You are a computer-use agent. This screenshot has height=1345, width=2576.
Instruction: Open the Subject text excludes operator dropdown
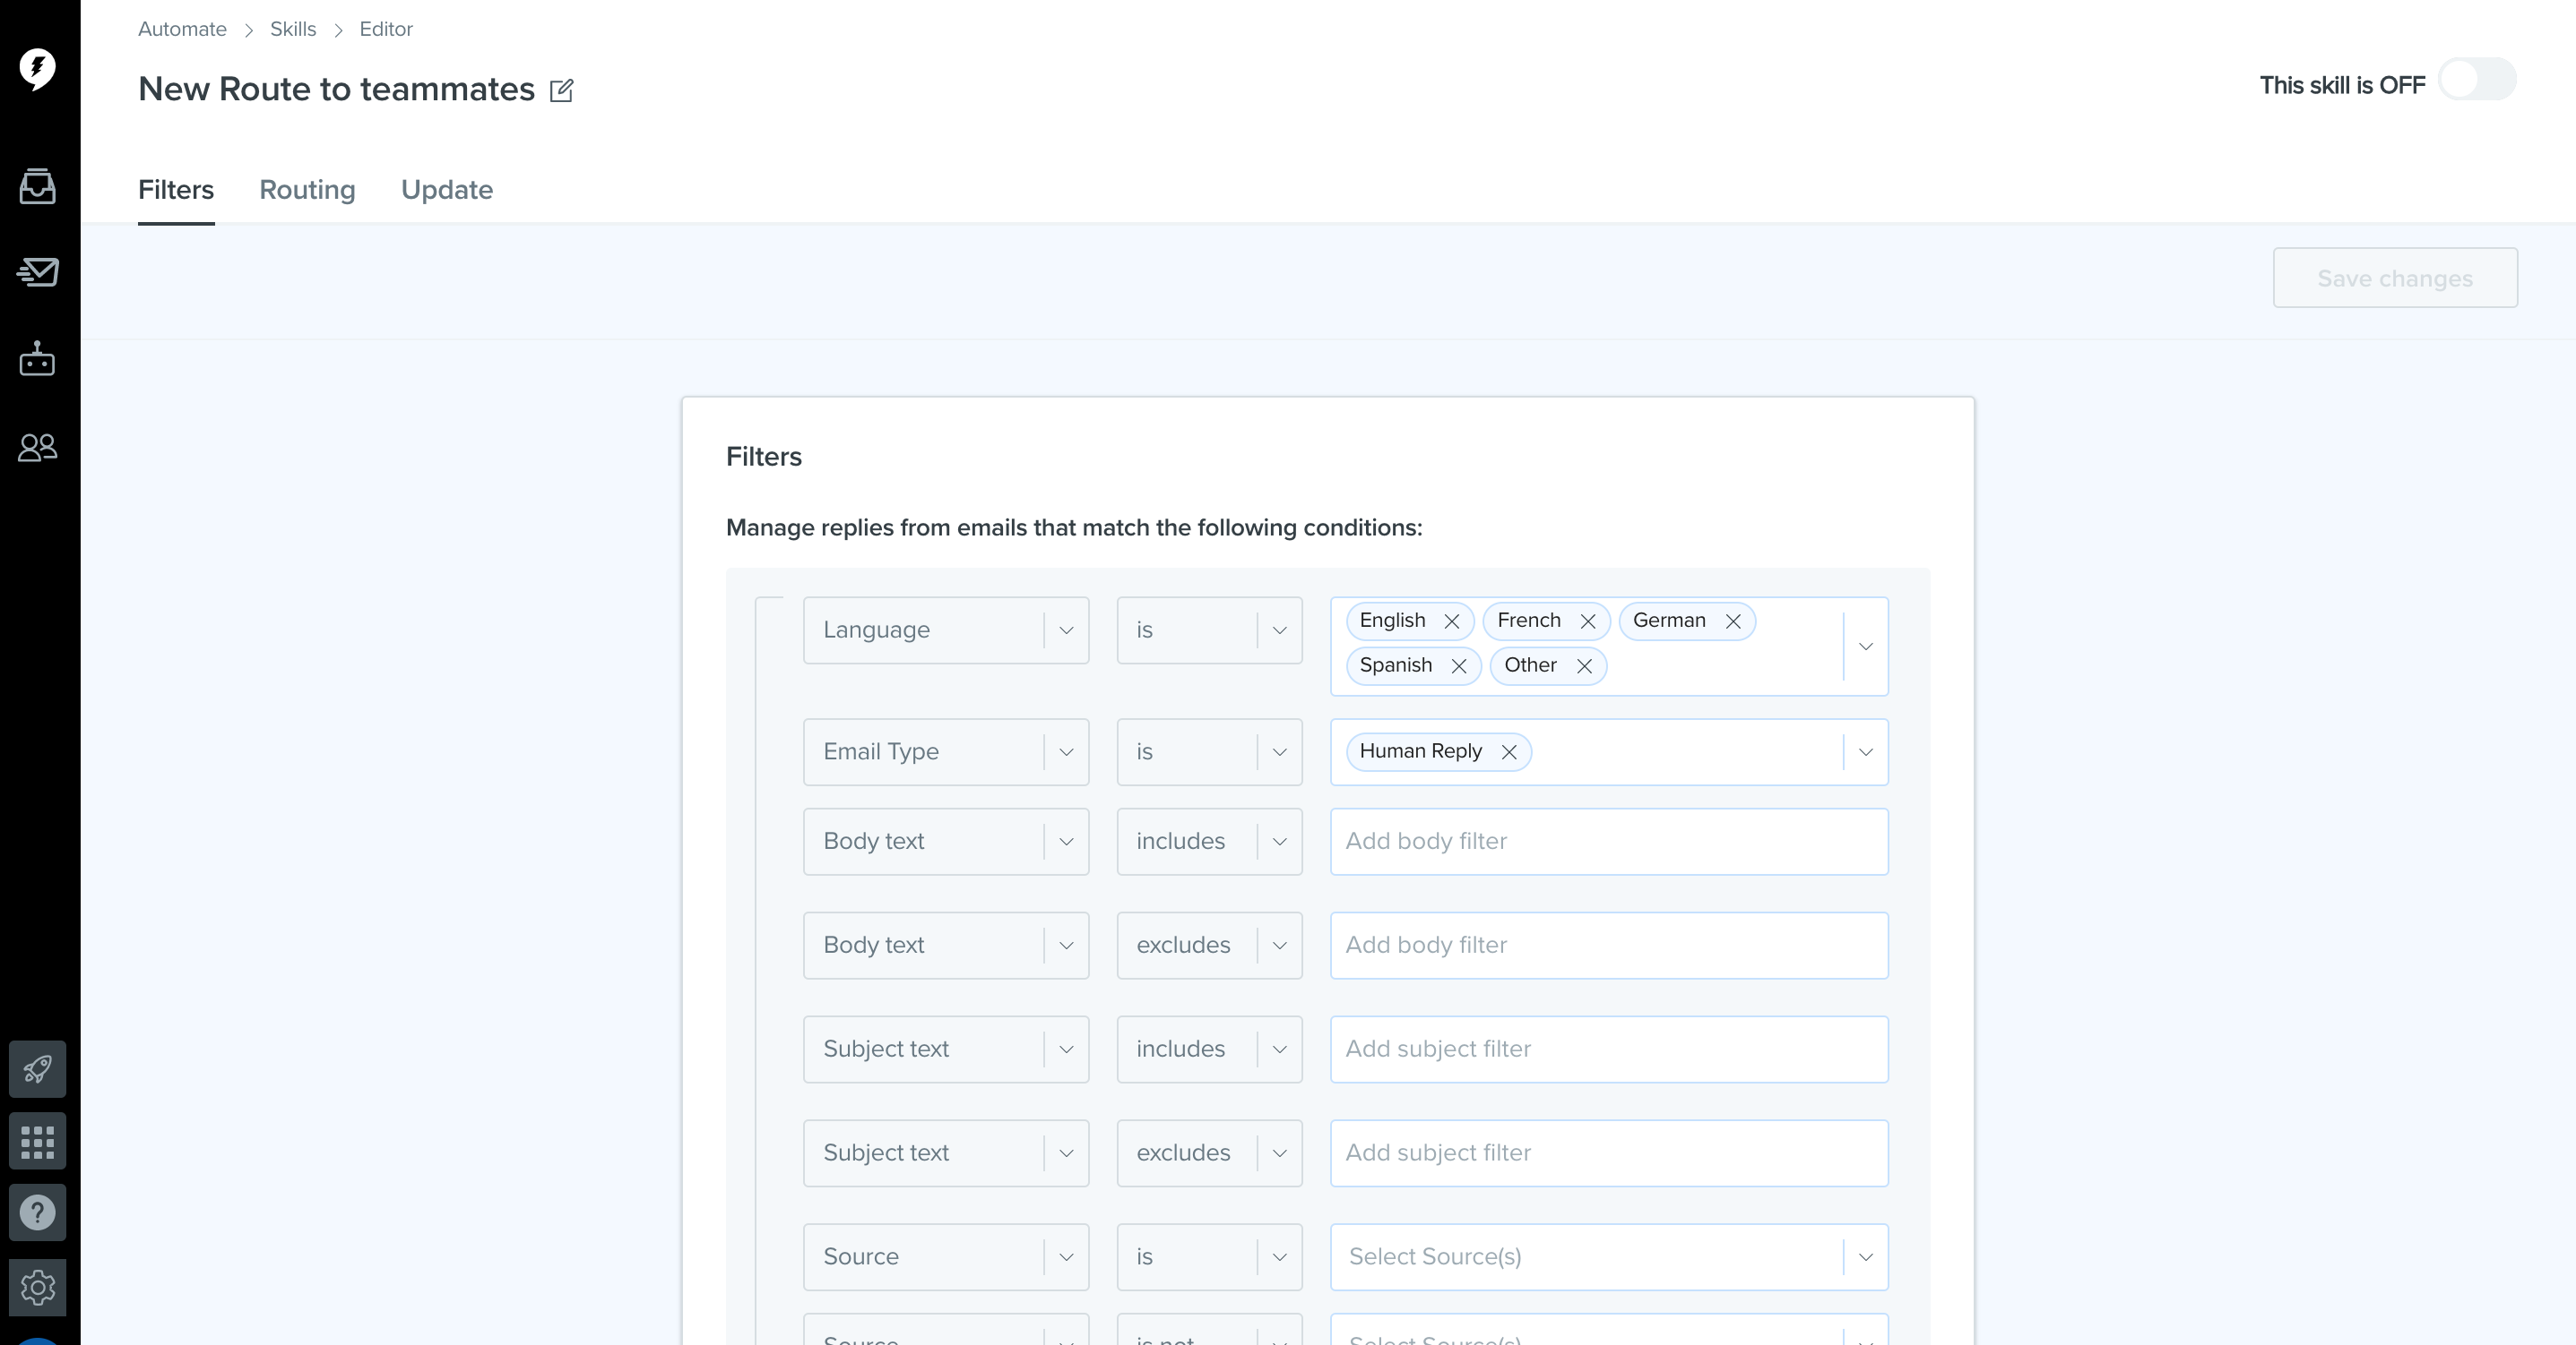click(x=1209, y=1153)
